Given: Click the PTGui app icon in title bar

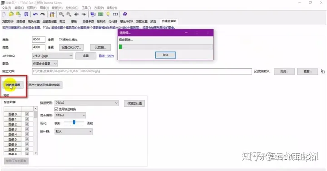Looking at the screenshot, I should click(x=3, y=3).
